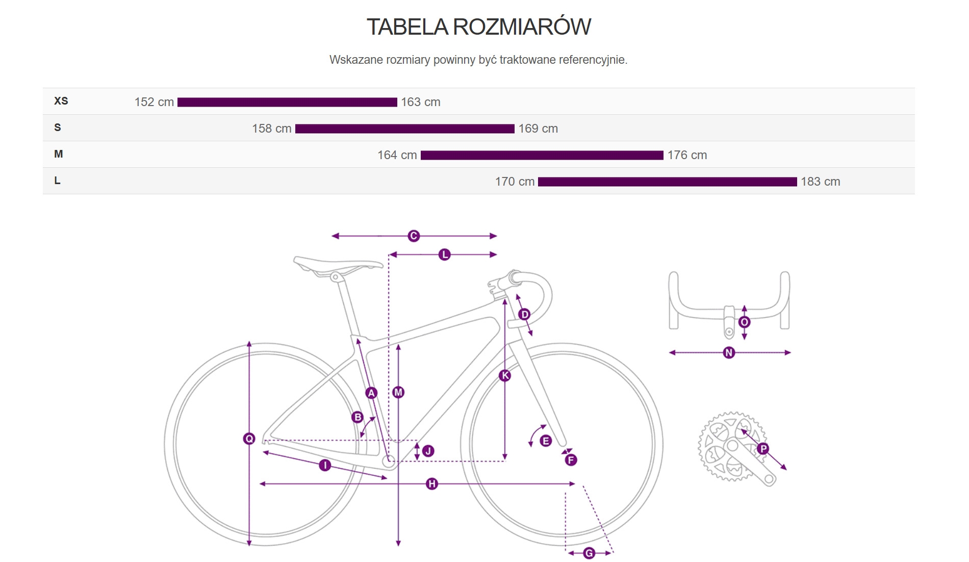Click the TABELA ROZMIARÓW heading
The height and width of the screenshot is (562, 969).
pyautogui.click(x=478, y=27)
